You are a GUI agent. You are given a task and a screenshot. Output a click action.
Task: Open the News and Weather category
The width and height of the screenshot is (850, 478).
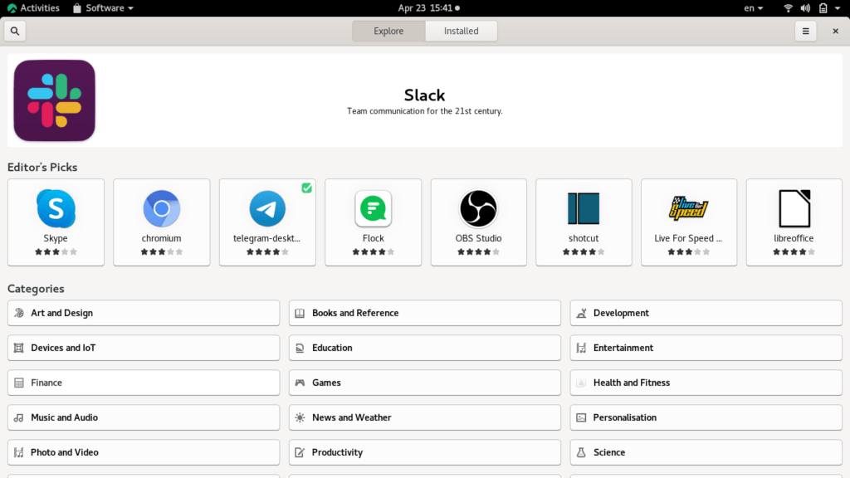tap(425, 417)
